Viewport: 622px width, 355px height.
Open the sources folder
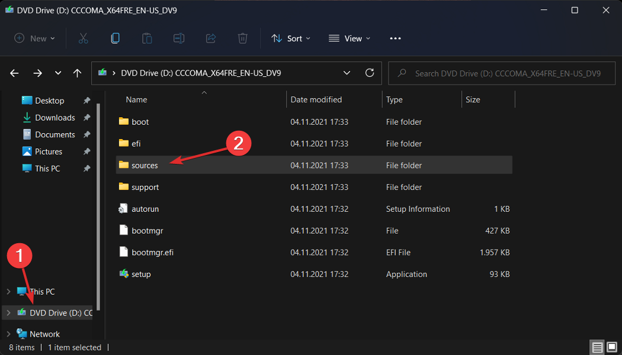click(x=145, y=164)
